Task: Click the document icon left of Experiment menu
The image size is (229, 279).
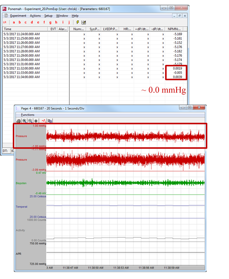Action: 6,16
